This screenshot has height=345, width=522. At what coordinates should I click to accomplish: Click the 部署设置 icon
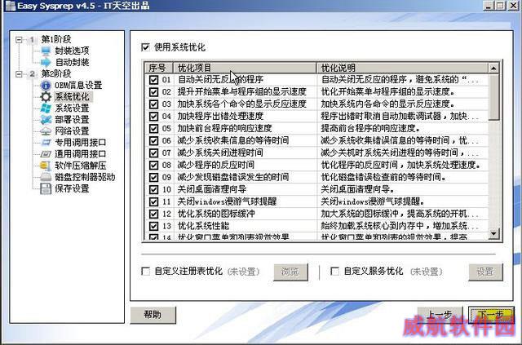coord(46,120)
